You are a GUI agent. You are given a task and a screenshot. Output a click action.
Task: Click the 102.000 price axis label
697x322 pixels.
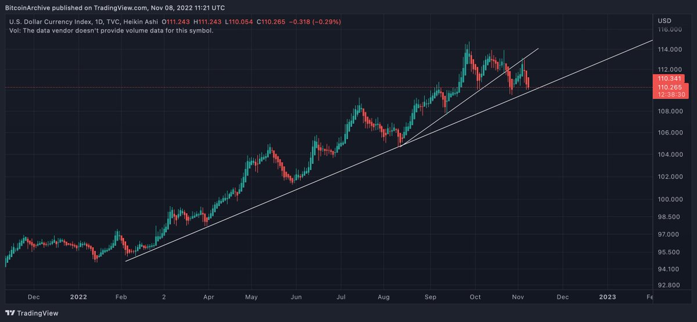click(669, 177)
